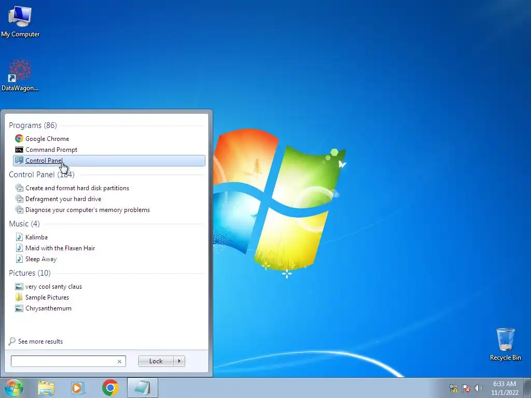Viewport: 531px width, 398px height.
Task: Launch Google Chrome from the taskbar
Action: pyautogui.click(x=110, y=388)
